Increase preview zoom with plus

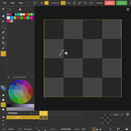coord(122,115)
